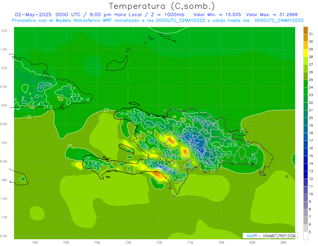
Task: Click the '19N' latitude axis label
Action: 4,143
